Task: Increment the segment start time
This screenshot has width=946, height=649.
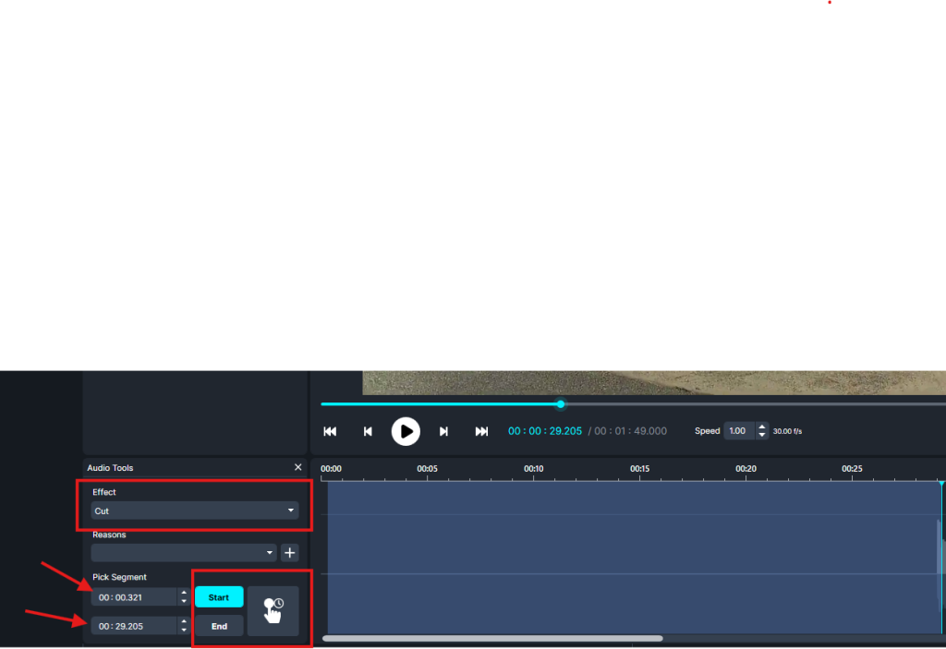Action: point(184,593)
